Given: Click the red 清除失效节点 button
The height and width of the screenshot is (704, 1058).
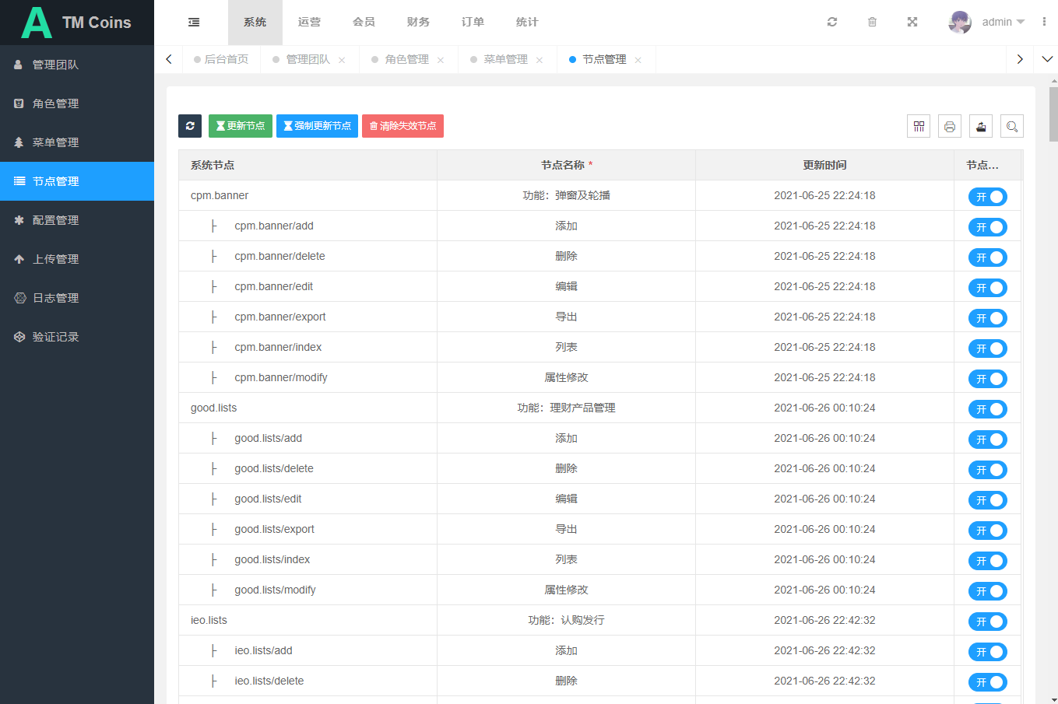Looking at the screenshot, I should 402,126.
